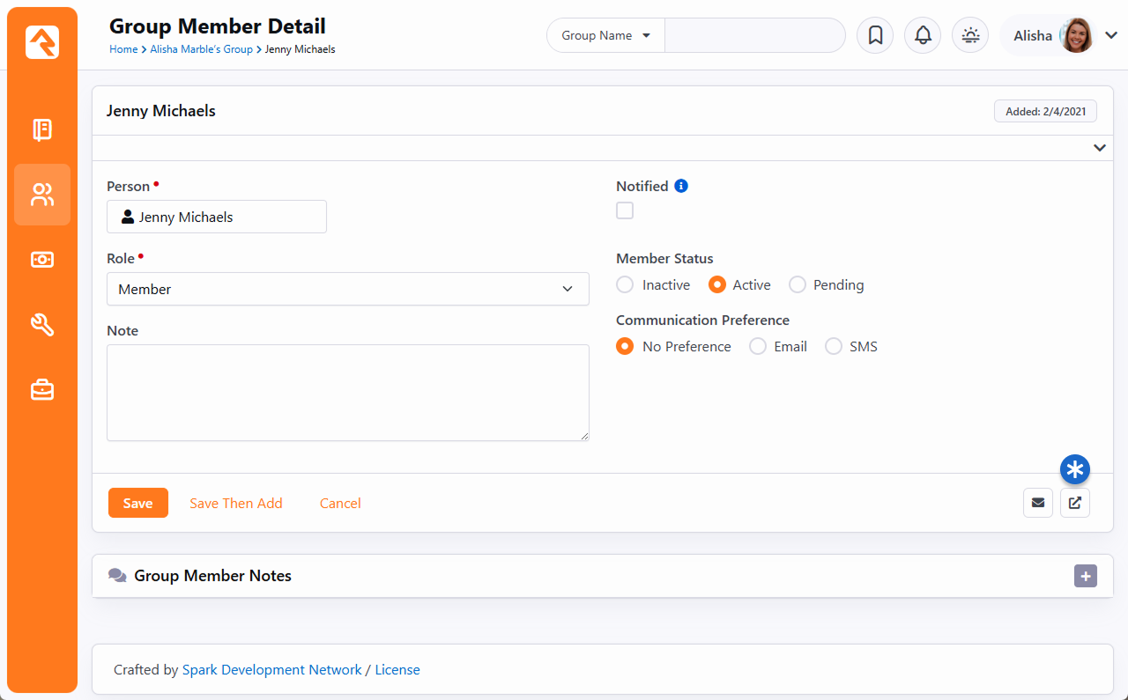Image resolution: width=1128 pixels, height=700 pixels.
Task: Add a note with the plus icon
Action: click(x=1086, y=576)
